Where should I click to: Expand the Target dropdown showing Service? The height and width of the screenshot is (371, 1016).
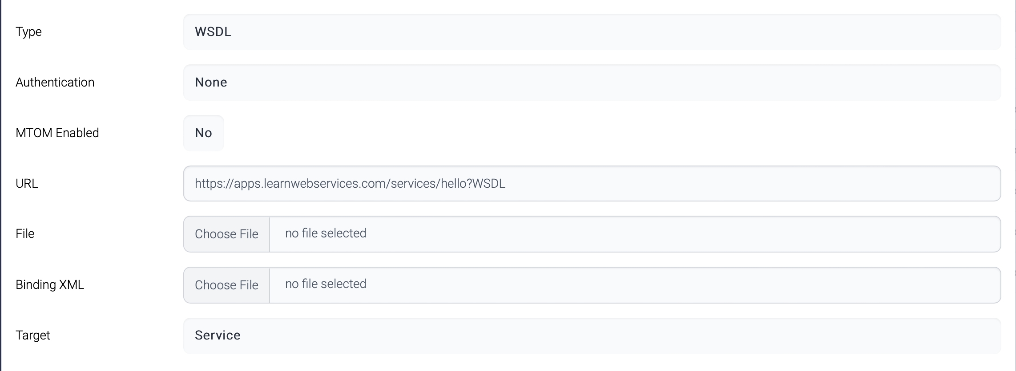(592, 335)
